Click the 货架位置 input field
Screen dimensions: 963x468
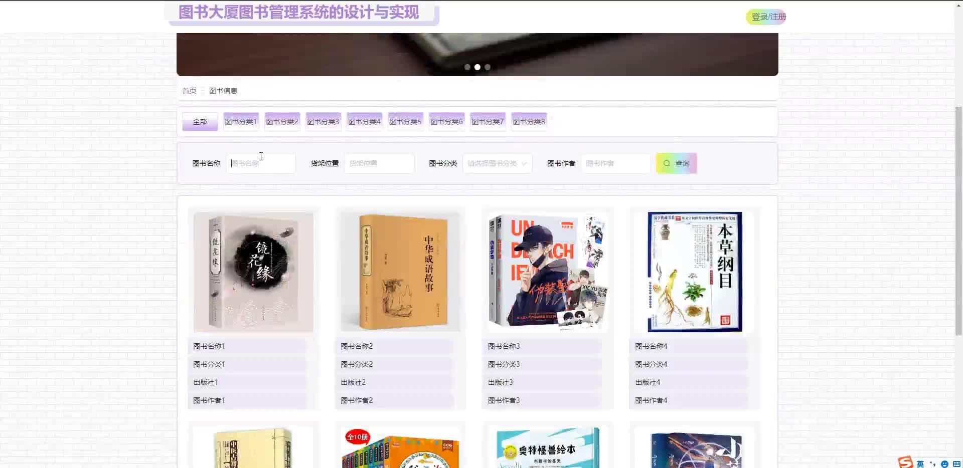point(378,163)
